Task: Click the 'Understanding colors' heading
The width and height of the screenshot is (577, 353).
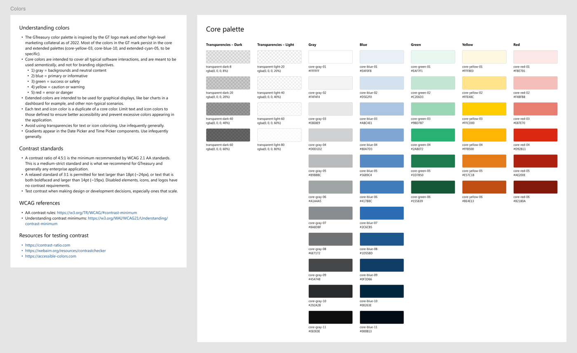Action: [44, 28]
